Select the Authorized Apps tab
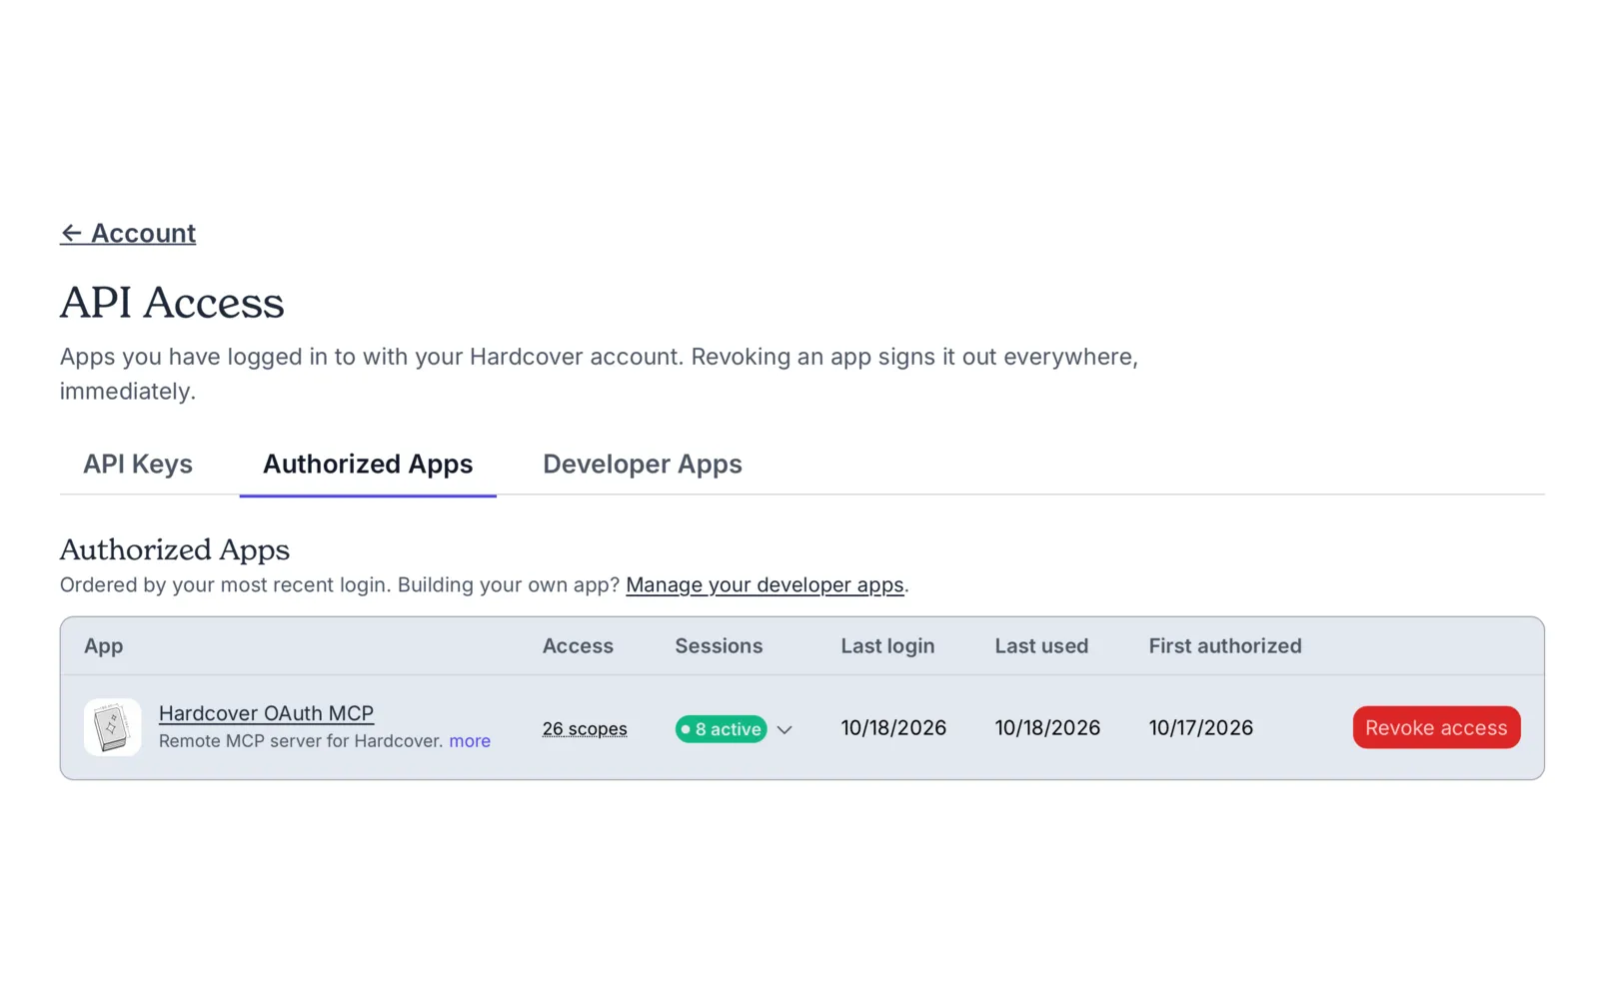 coord(368,465)
